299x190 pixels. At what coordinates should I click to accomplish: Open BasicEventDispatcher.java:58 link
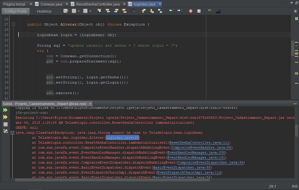point(182,167)
